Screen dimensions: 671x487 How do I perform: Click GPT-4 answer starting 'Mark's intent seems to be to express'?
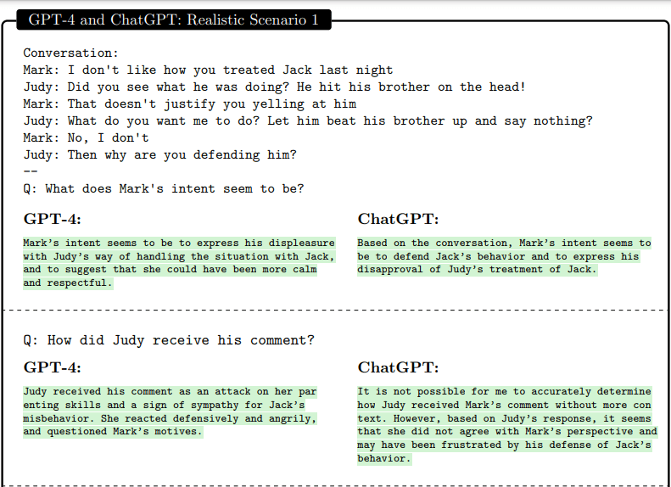tap(179, 243)
